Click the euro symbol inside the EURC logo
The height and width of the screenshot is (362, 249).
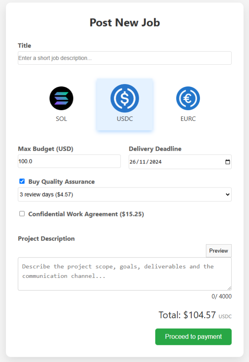[188, 98]
